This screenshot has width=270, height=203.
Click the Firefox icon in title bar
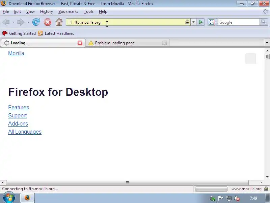(3, 3)
